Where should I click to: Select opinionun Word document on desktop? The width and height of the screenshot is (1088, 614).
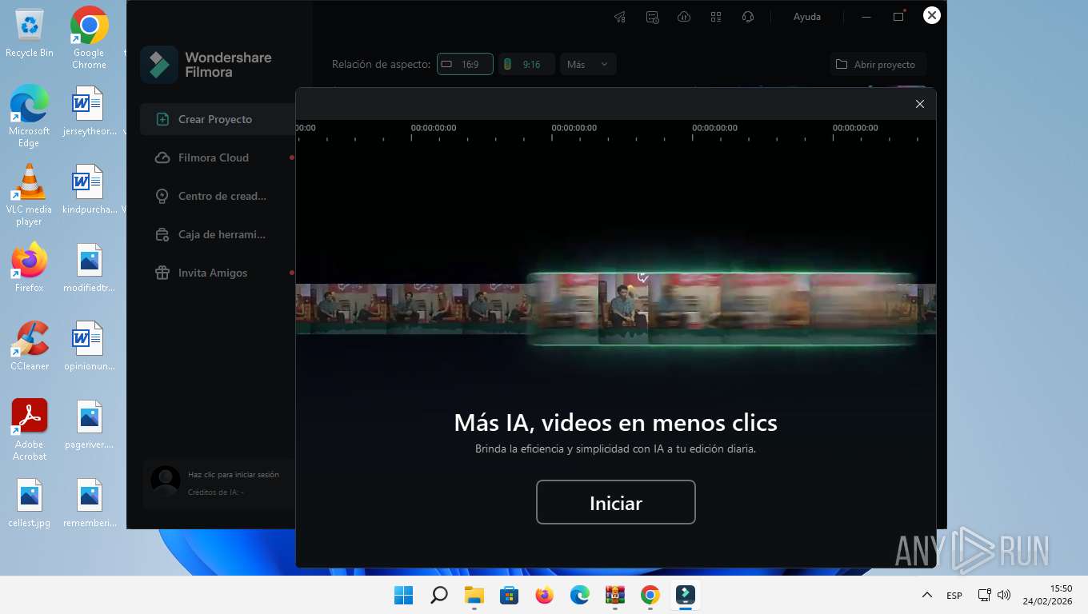[89, 346]
